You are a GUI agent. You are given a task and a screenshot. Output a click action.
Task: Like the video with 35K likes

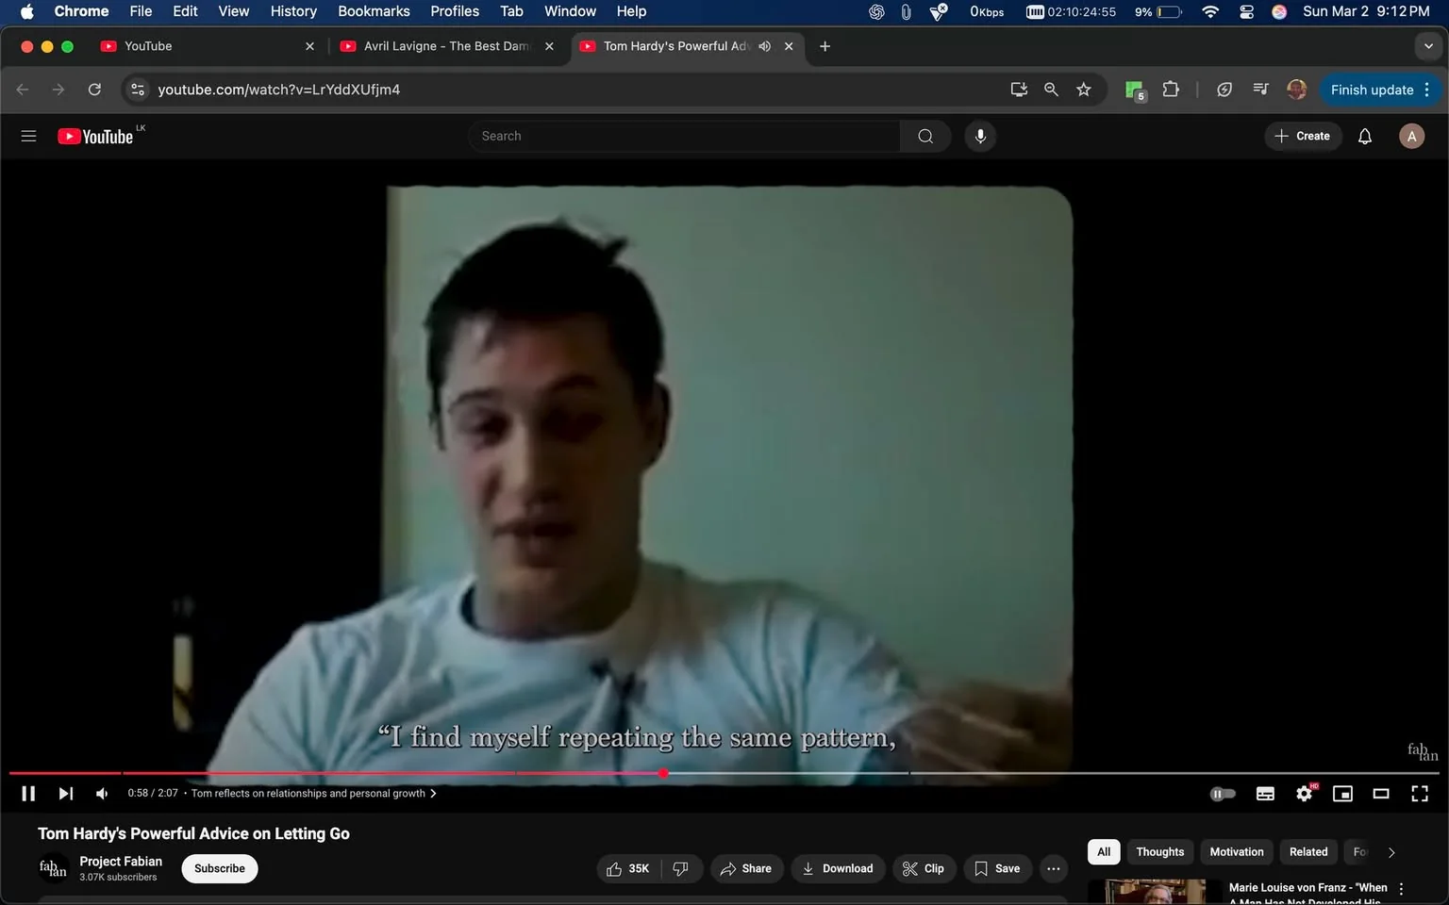pyautogui.click(x=628, y=868)
